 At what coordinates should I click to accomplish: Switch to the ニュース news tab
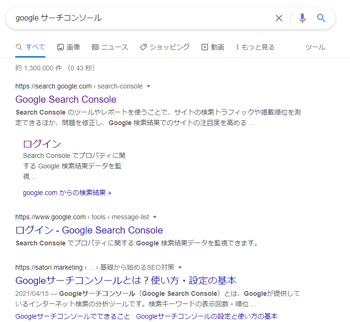tap(110, 47)
